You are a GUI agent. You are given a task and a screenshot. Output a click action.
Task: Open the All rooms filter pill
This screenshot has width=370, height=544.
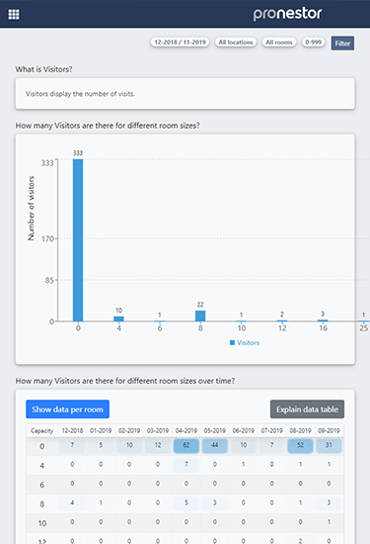279,43
